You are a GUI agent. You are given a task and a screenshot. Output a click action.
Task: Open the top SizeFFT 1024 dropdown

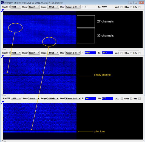[x=16, y=7]
